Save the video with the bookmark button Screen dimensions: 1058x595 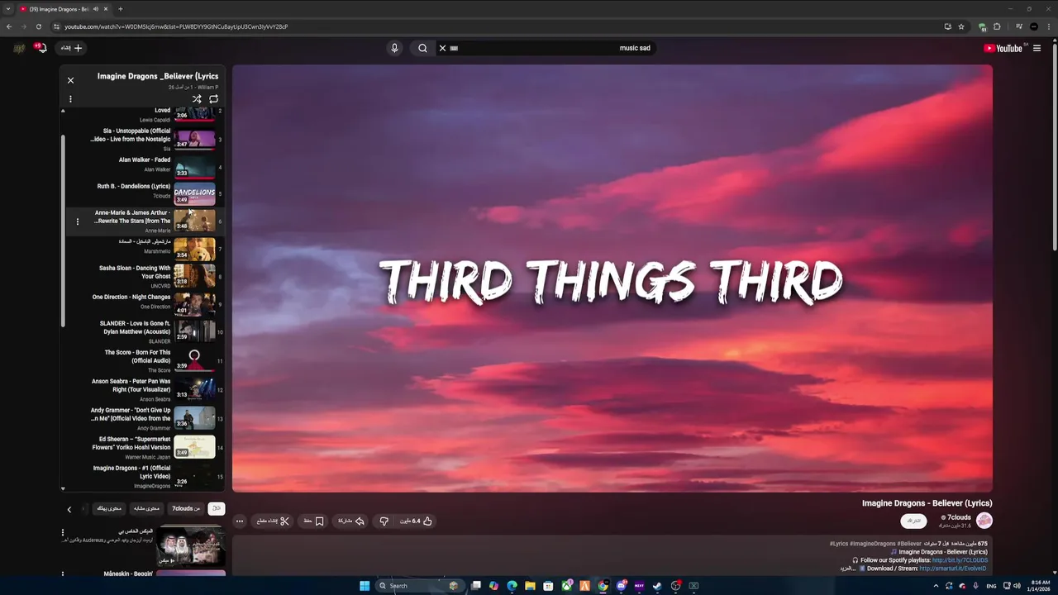click(x=313, y=521)
